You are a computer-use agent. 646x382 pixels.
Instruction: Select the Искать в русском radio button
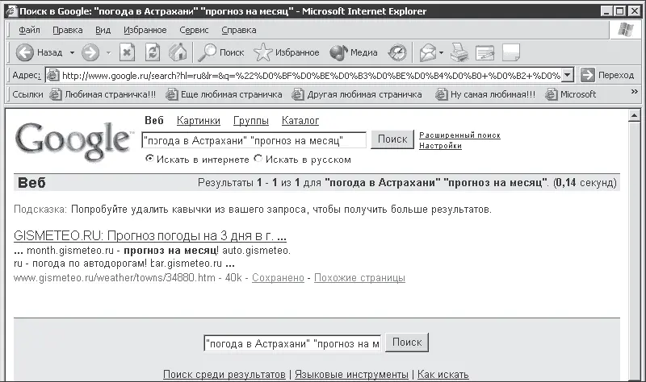[258, 158]
